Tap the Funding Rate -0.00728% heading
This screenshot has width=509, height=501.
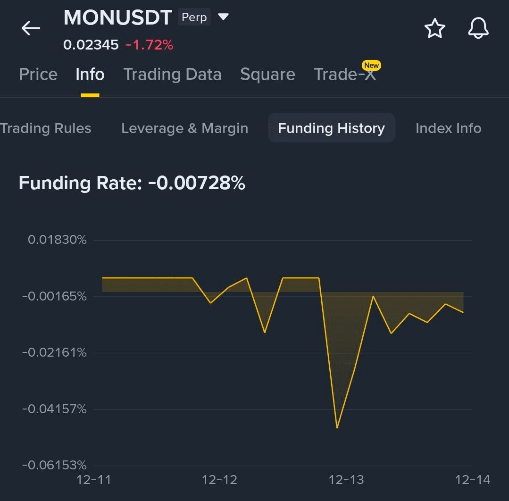132,183
